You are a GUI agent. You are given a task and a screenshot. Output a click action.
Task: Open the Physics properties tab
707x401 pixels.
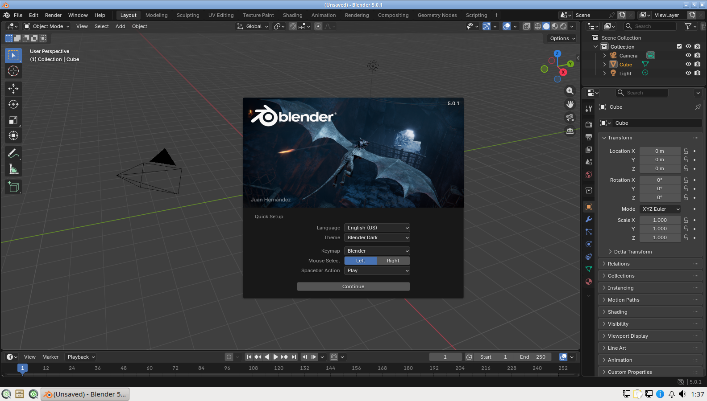coord(589,244)
